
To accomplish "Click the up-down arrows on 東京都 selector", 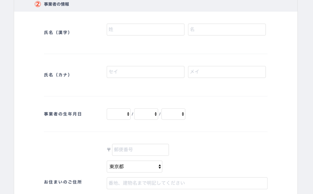I will (x=159, y=167).
